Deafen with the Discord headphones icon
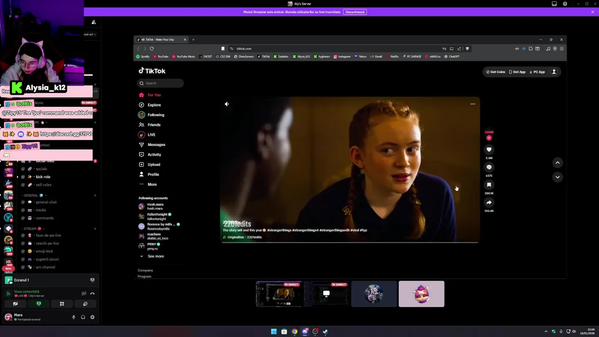The width and height of the screenshot is (599, 337). pyautogui.click(x=83, y=317)
